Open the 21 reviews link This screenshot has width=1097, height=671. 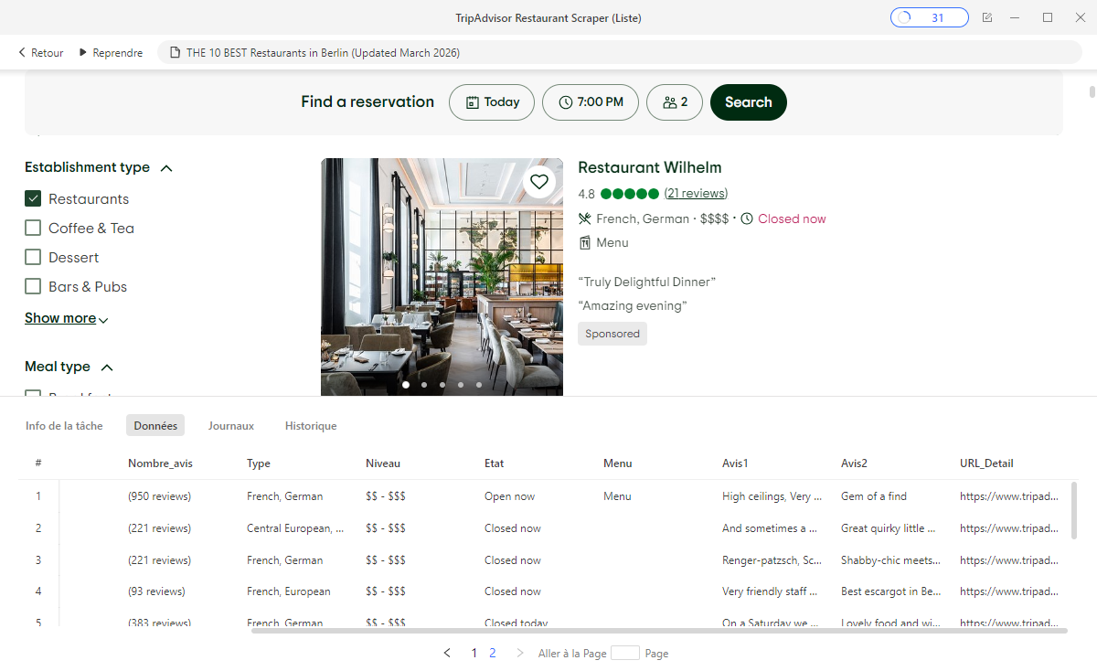[x=696, y=193]
